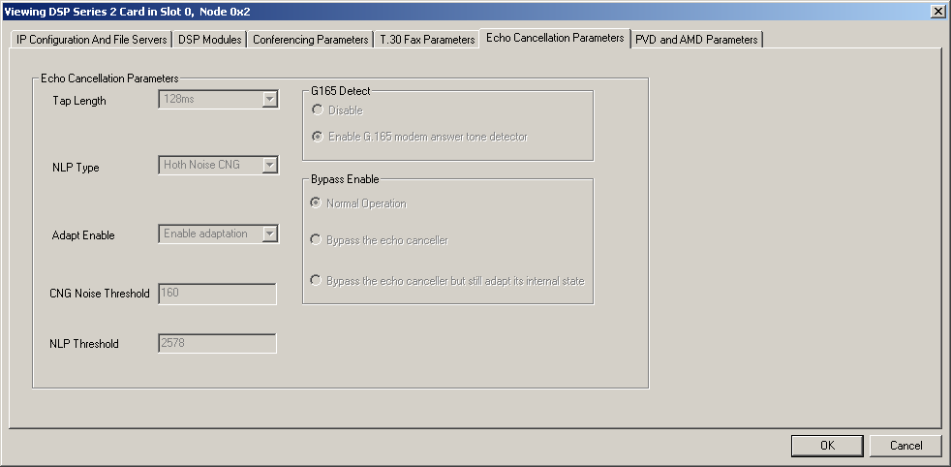Choose Normal Operation bypass mode
Image resolution: width=951 pixels, height=467 pixels.
[317, 203]
